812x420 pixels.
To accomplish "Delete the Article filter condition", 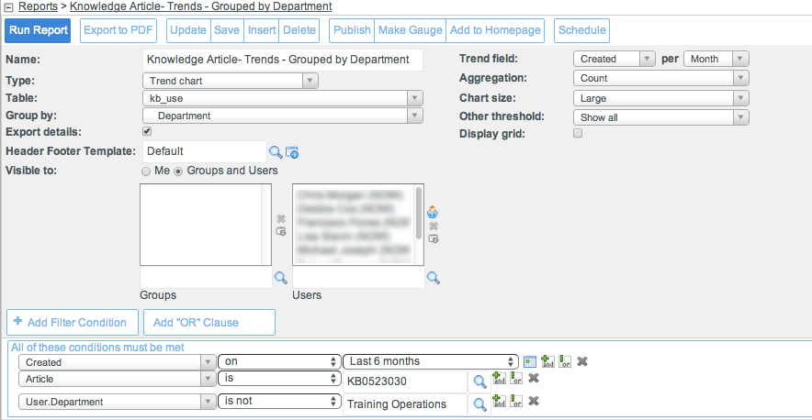I will pos(534,378).
